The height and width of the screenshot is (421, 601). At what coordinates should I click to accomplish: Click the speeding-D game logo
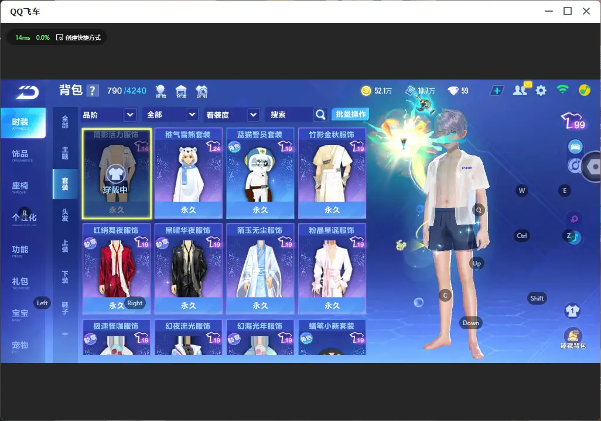27,92
